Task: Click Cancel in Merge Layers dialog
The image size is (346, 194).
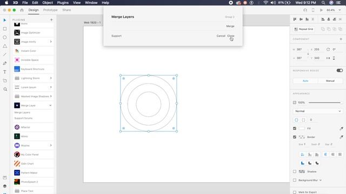Action: 221,36
